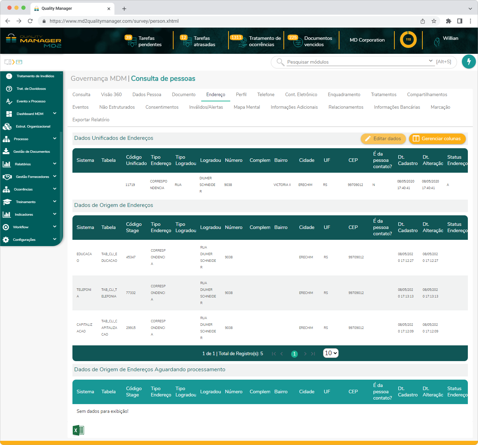Open the rows-per-page dropdown showing 10

[331, 353]
